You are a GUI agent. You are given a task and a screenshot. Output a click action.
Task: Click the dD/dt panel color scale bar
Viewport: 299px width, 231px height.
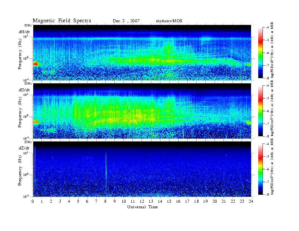260,111
